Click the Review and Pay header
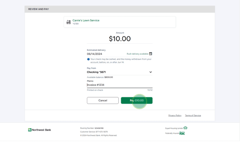 coord(38,9)
